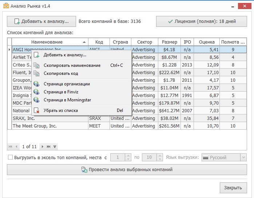Viewport: 254px width, 198px height.
Task: Click the filter funnel icon in navigator
Action: [x=55, y=147]
